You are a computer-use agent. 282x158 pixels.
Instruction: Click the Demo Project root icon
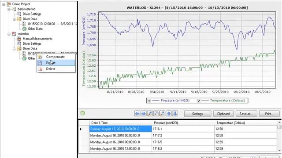tap(9, 4)
